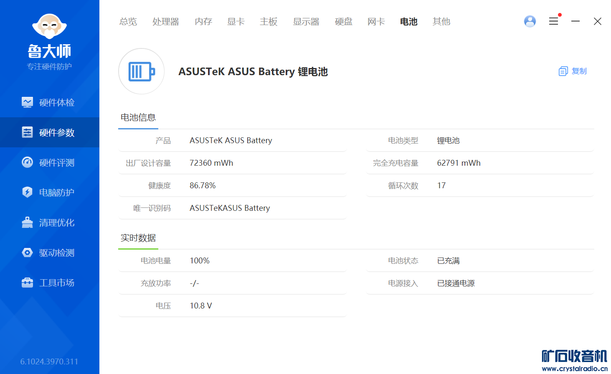The height and width of the screenshot is (374, 611).
Task: View the 硬盘 tab
Action: [343, 22]
